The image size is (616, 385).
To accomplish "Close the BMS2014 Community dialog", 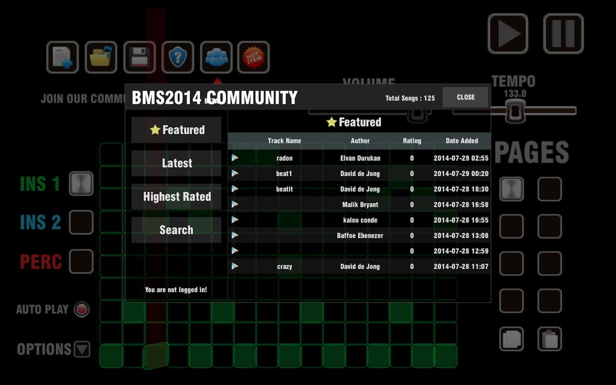I will click(465, 97).
